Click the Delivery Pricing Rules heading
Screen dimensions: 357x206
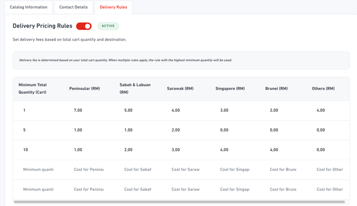click(42, 26)
